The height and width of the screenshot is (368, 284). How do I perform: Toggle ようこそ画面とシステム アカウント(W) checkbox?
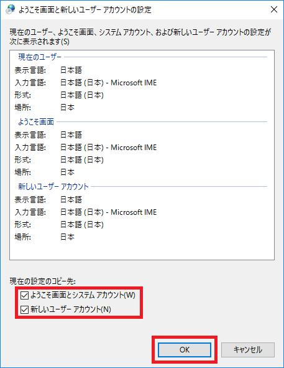coord(24,295)
